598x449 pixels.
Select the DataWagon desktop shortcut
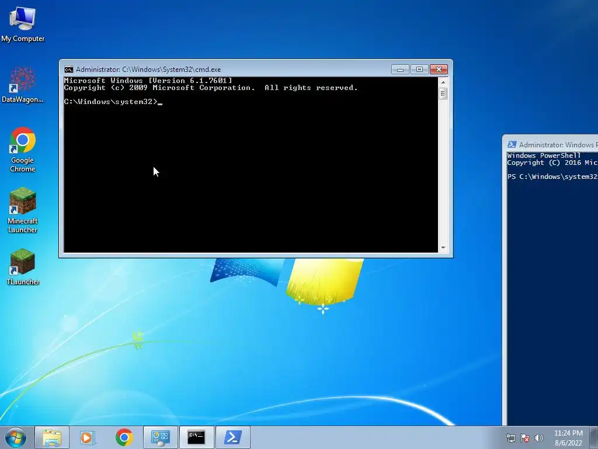tap(23, 84)
